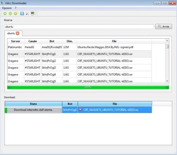
Task: Click the StAr|PrOg|1 cell in Download list
Action: [x=70, y=110]
